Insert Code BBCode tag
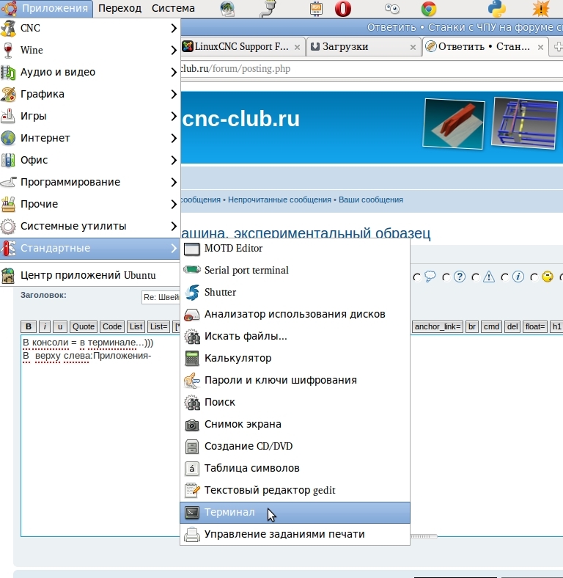 click(x=112, y=327)
